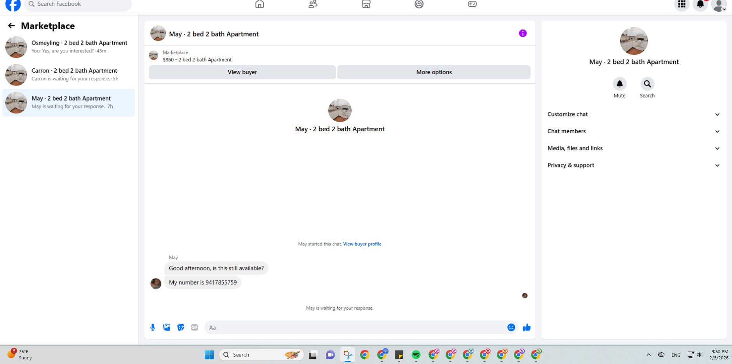The height and width of the screenshot is (364, 732).
Task: Search in conversation using the magnifier icon
Action: (647, 84)
